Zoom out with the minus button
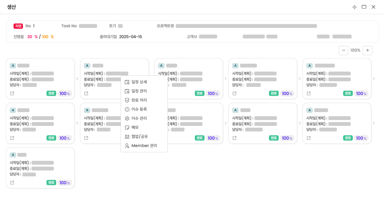 tap(343, 50)
